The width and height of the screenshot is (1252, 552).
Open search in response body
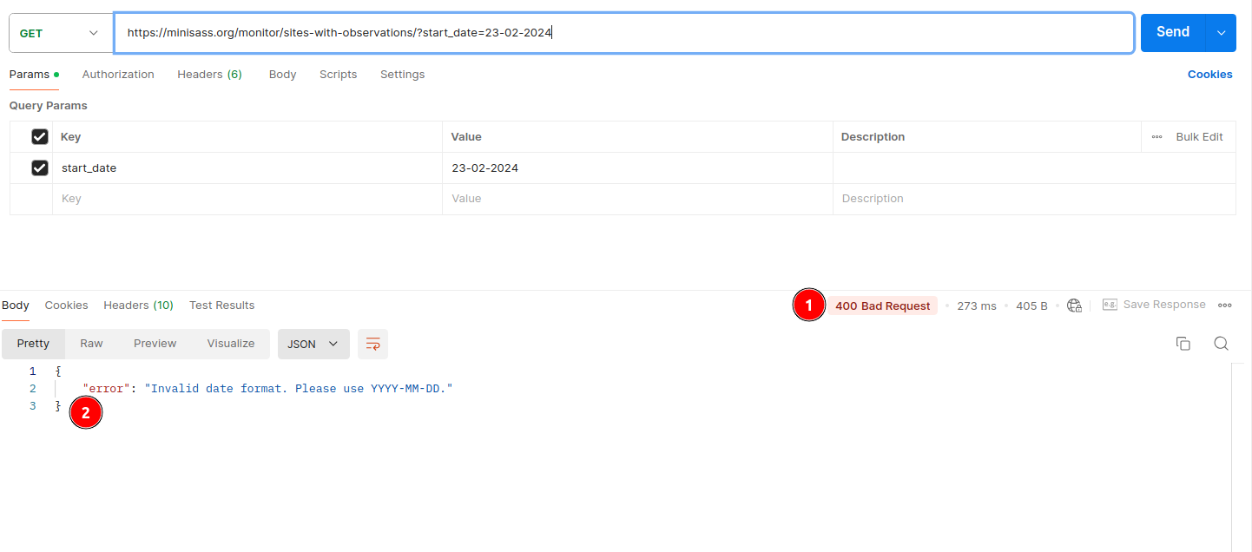click(1221, 344)
